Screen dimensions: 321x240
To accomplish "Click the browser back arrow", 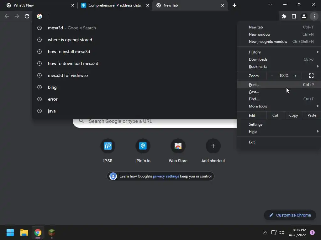I will point(7,16).
